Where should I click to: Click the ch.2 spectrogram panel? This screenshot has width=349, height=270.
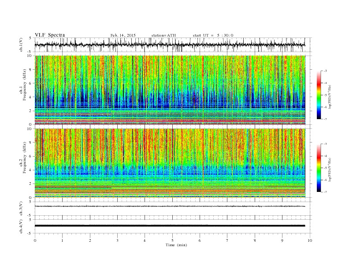pyautogui.click(x=170, y=163)
